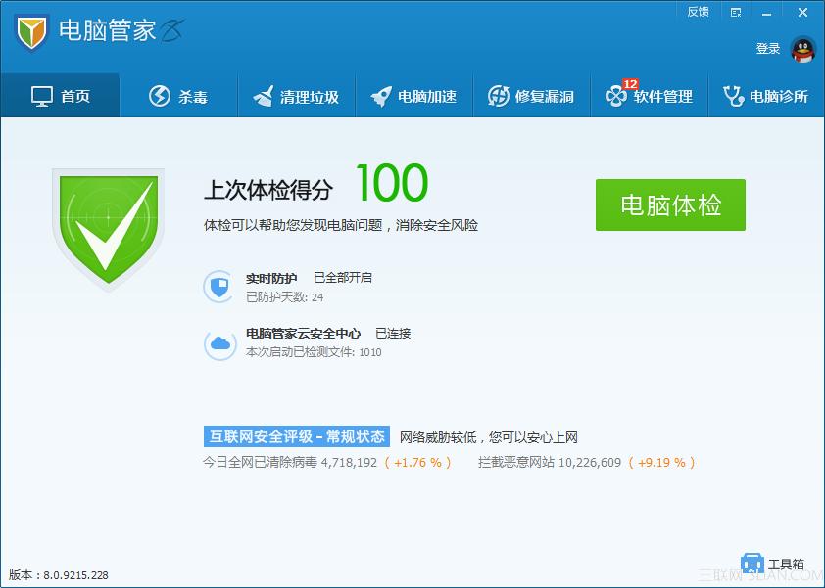Switch to the 首页 home tab

[60, 94]
